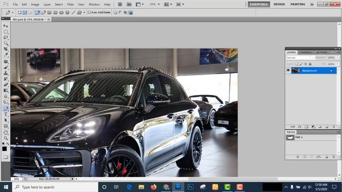Image resolution: width=342 pixels, height=192 pixels.
Task: Choose the Freeform Pen tool in options bar
Action: 43,12
